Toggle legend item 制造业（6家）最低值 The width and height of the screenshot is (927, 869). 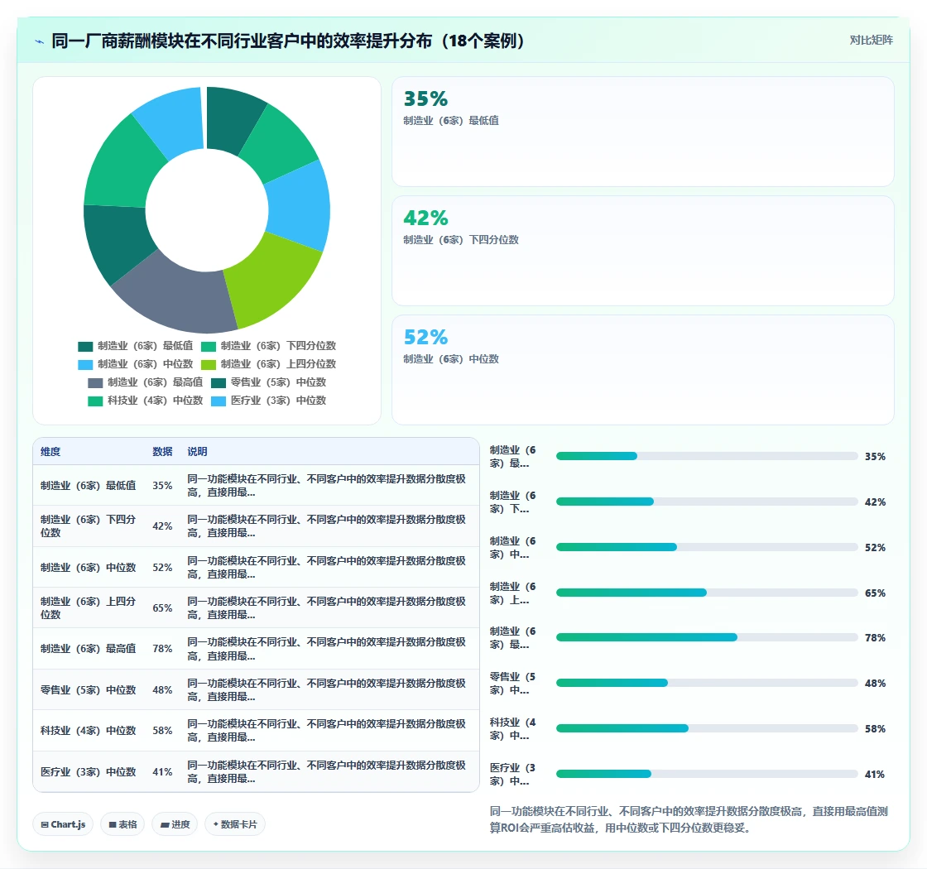[x=136, y=346]
